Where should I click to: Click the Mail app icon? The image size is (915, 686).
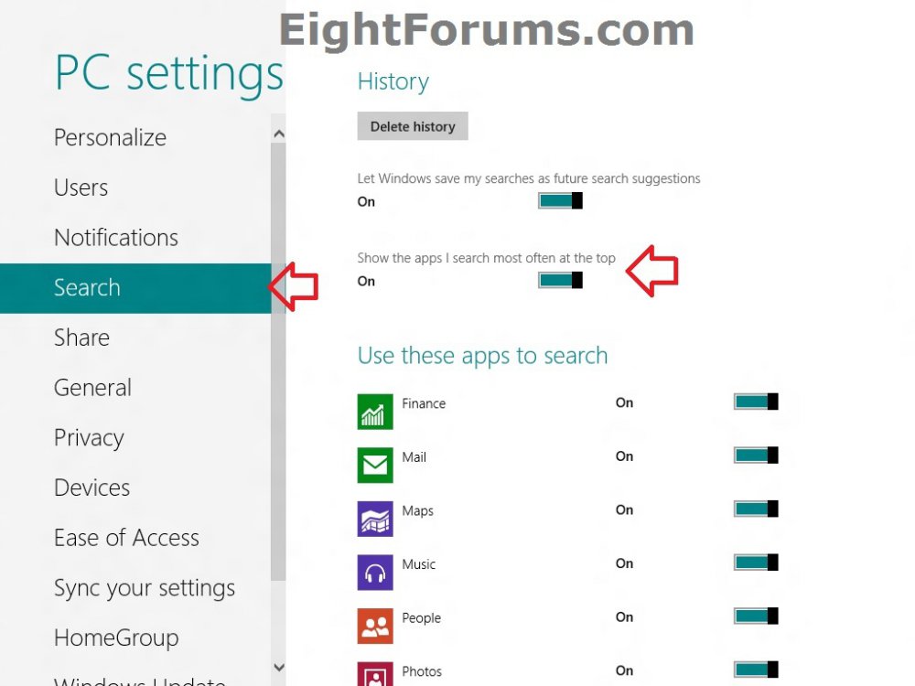375,465
